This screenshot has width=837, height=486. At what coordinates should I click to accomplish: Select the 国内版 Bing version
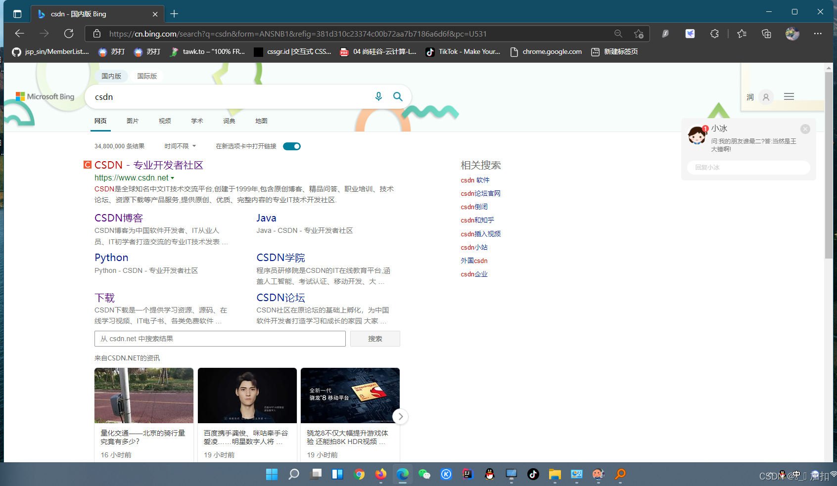111,76
